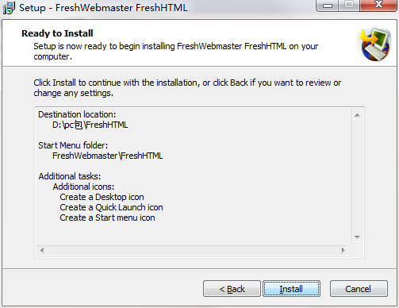Screen dimensions: 399x308
Task: Click the horizontal scrollbar track of summary box
Action: point(193,250)
